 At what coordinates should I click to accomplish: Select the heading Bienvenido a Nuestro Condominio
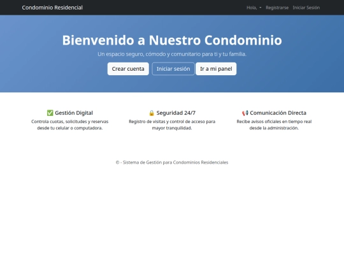click(172, 40)
